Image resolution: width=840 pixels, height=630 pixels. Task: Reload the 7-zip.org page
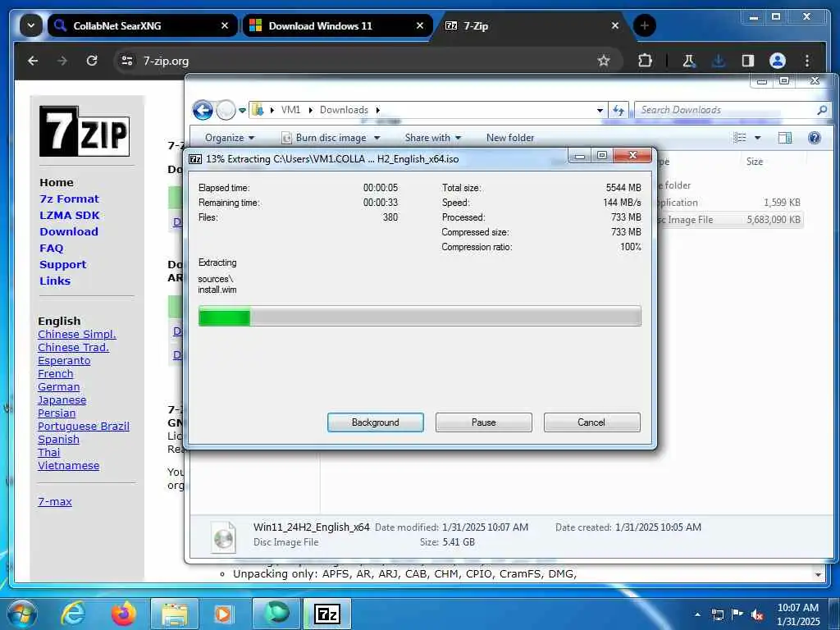(x=92, y=61)
